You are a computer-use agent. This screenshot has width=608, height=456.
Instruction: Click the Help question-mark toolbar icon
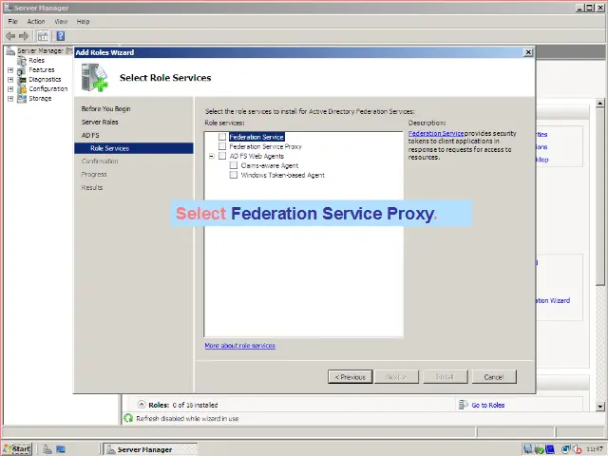61,36
